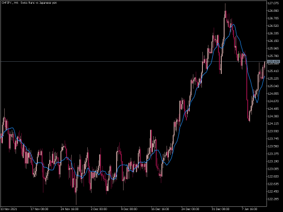Click the 122.820 price label

point(274,177)
